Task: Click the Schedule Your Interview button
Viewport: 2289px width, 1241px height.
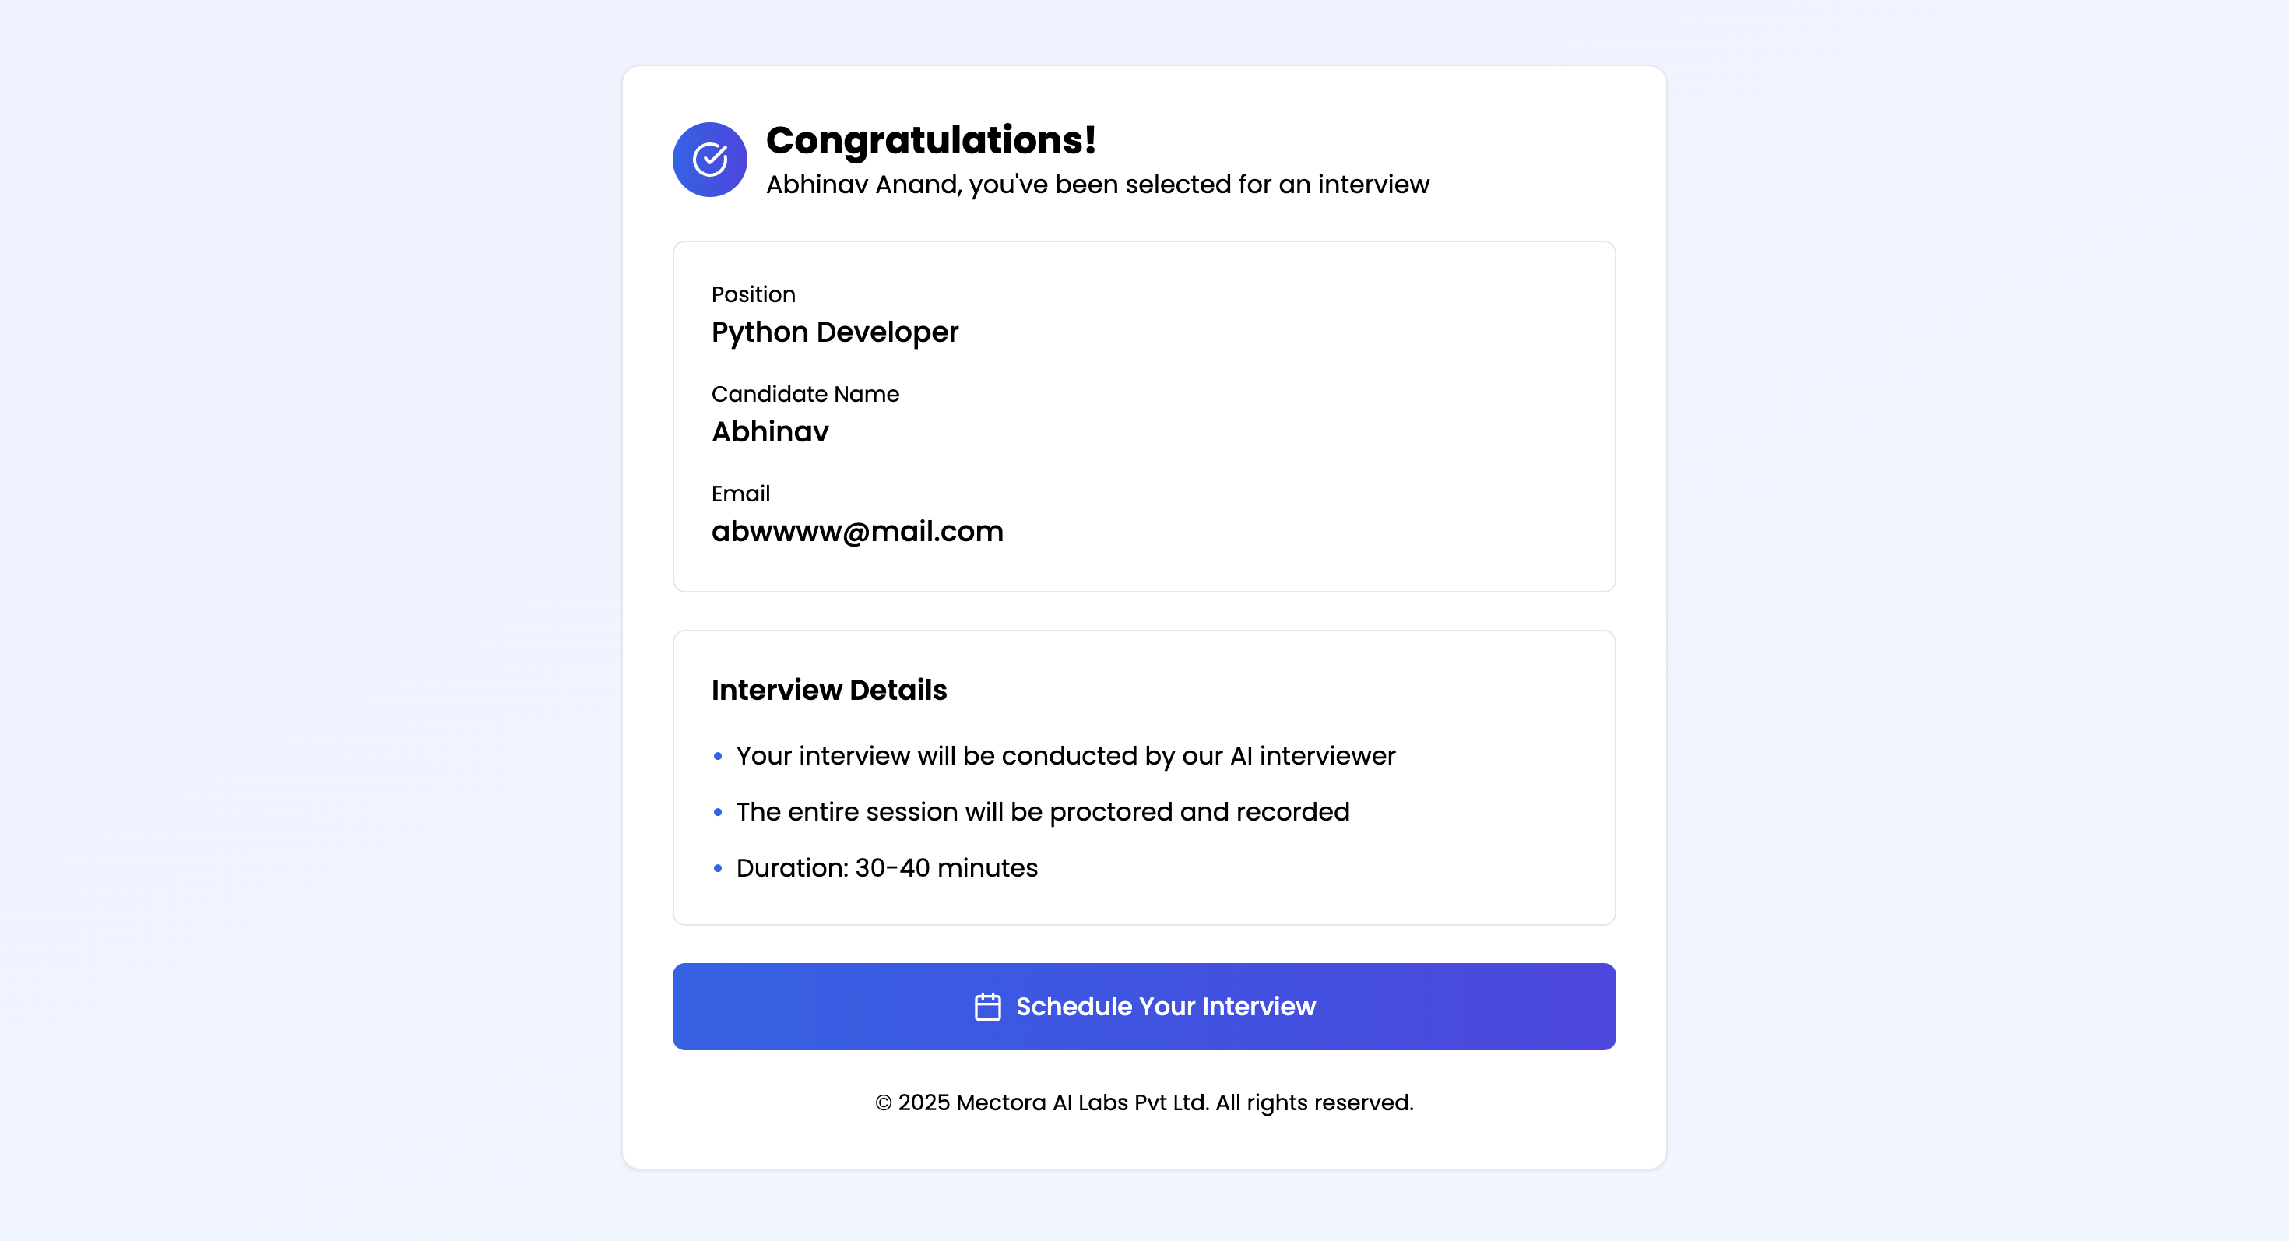Action: pyautogui.click(x=1144, y=1007)
